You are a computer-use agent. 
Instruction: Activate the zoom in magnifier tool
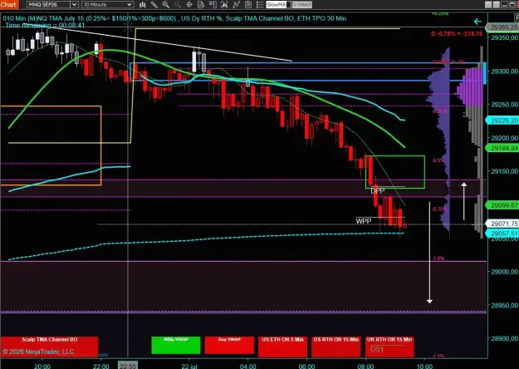coord(166,5)
